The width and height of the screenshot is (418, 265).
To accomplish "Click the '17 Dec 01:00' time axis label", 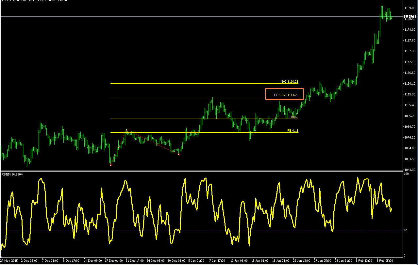I will tap(113, 261).
